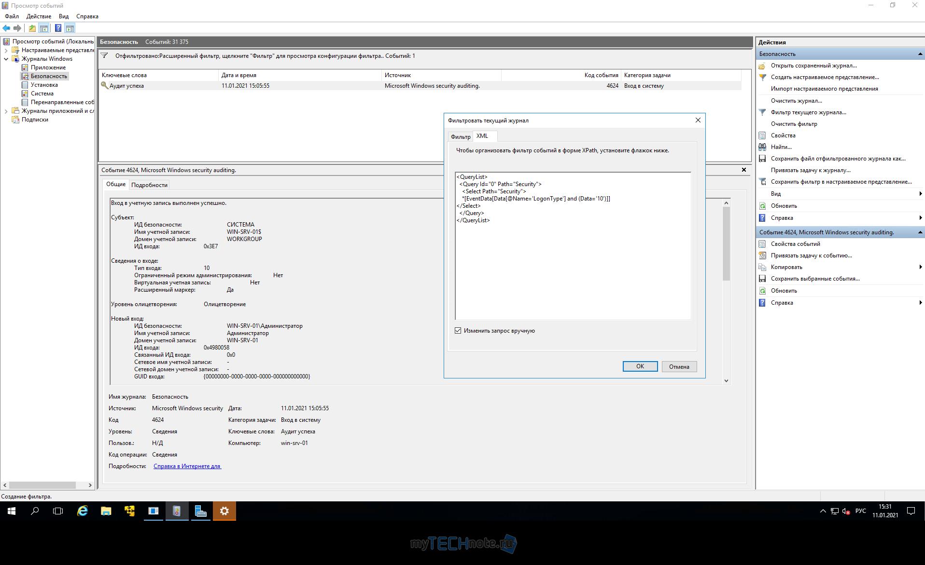Click the 'Привязать задачу к событию' icon
The width and height of the screenshot is (925, 565).
pos(762,256)
